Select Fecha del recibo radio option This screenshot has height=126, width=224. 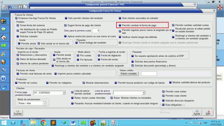[99, 60]
